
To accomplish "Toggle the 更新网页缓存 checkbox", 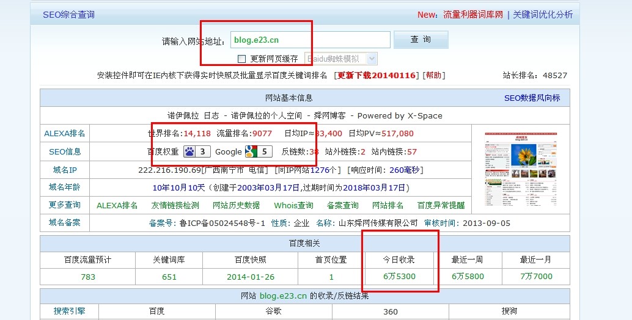I will click(241, 59).
